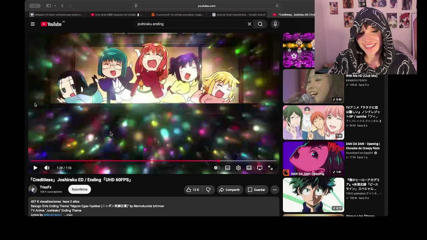Run the search with magnifier button

tap(260, 24)
